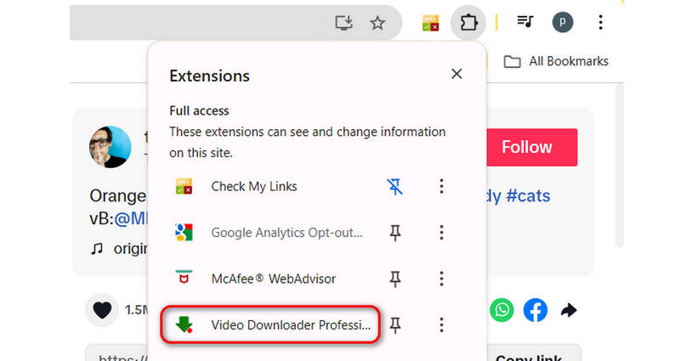
Task: Close the Extensions popup
Action: 456,74
